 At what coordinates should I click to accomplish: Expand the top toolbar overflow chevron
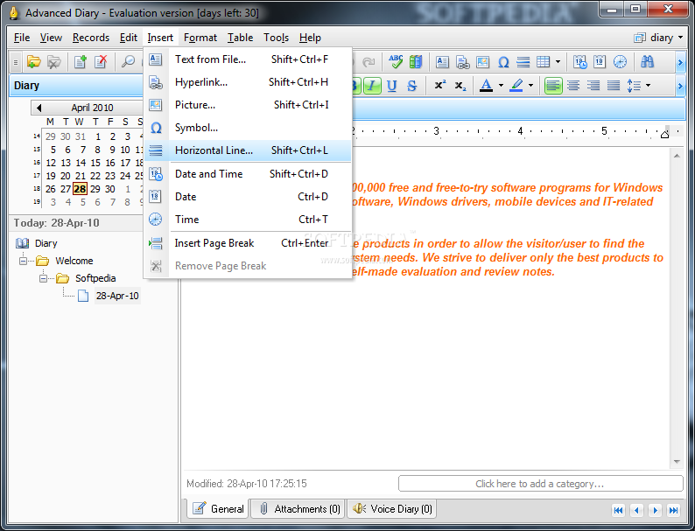680,62
